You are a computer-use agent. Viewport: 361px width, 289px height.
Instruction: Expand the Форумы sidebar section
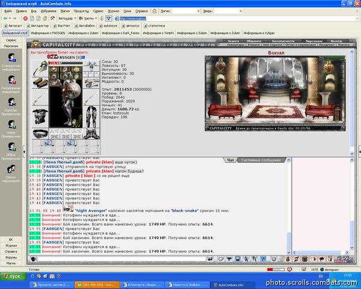pos(11,258)
